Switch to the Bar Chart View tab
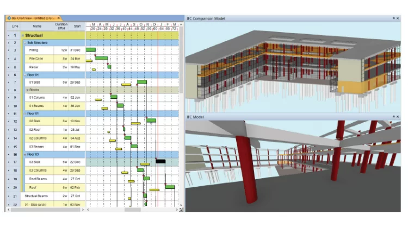 [34, 18]
